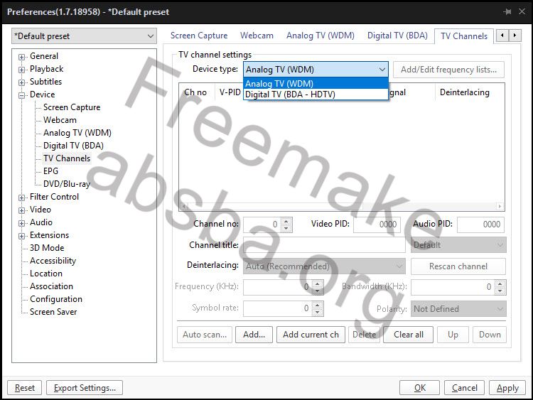Focus the Video PID field
Image resolution: width=533 pixels, height=400 pixels.
377,225
